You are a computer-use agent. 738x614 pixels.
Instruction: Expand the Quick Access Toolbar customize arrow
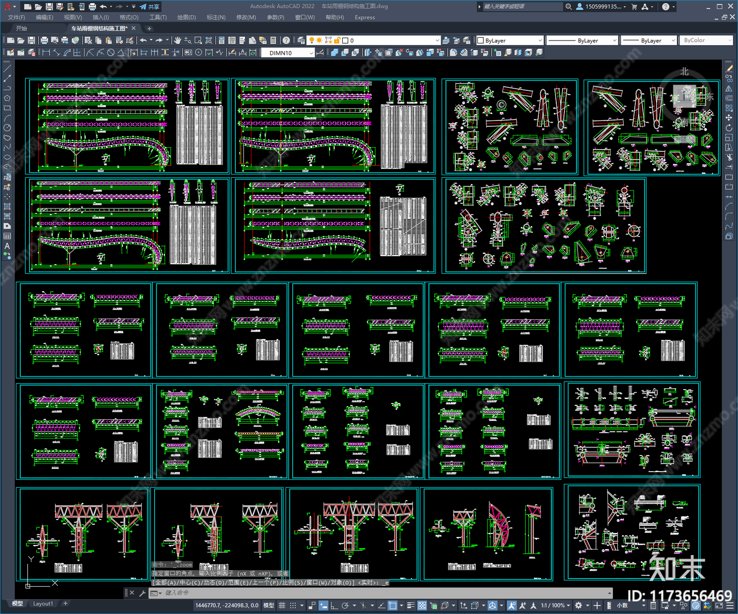(x=134, y=6)
